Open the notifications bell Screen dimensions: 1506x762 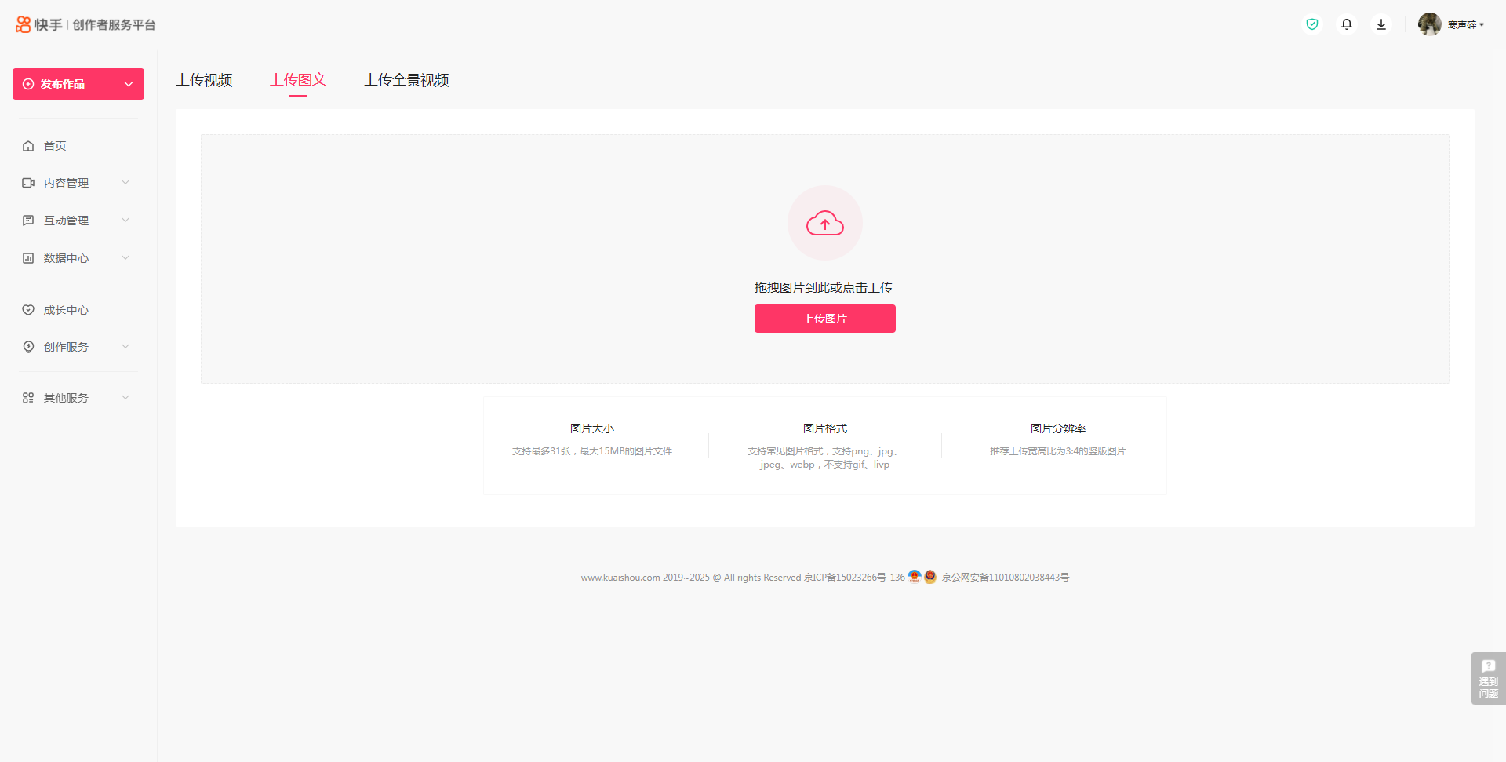point(1347,24)
